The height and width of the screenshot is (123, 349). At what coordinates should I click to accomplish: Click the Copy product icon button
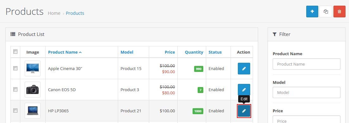(326, 12)
